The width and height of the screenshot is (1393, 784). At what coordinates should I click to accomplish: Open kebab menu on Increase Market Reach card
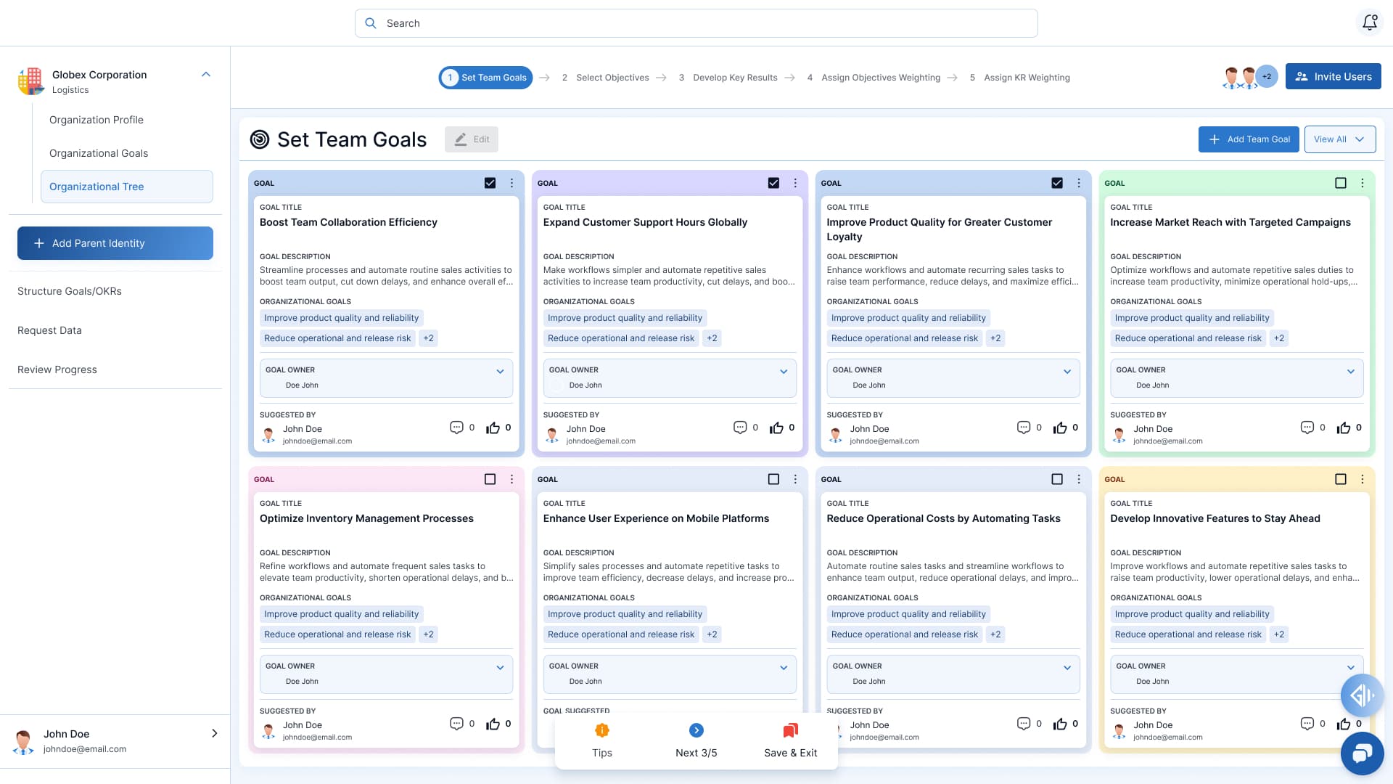(x=1362, y=183)
